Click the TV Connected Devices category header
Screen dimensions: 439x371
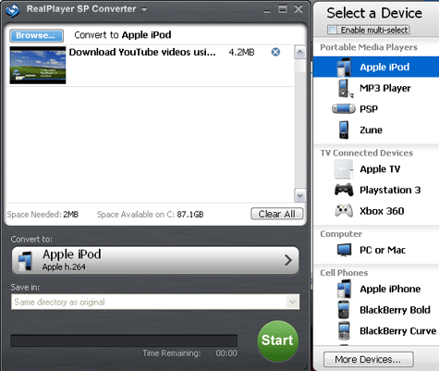(x=367, y=153)
